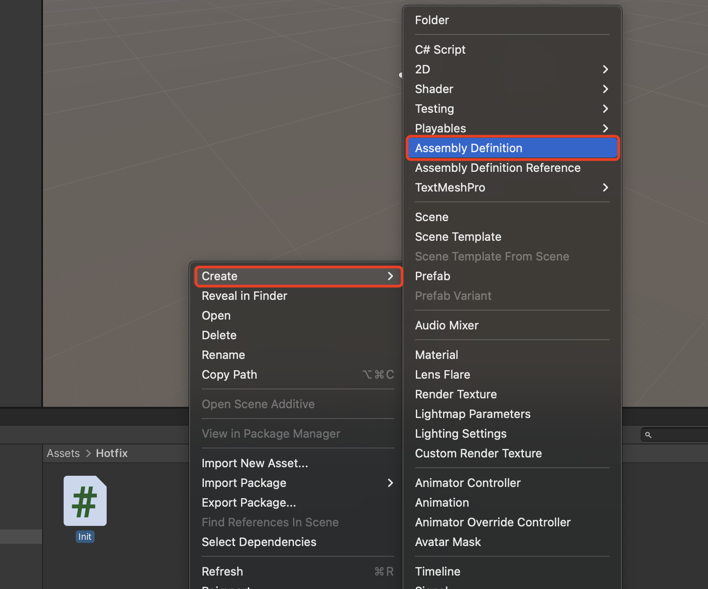The image size is (708, 589).
Task: Open the Create submenu
Action: pos(298,276)
